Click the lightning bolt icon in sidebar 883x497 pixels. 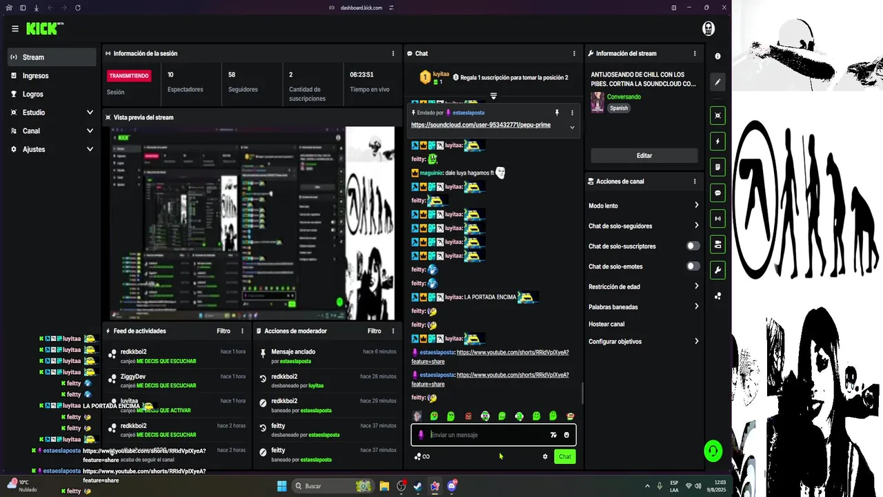pos(717,142)
